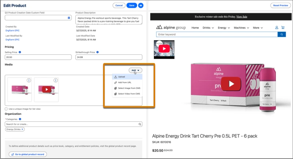The image size is (293, 159).
Task: Expand the Drinks menu in preview
Action: pyautogui.click(x=208, y=28)
